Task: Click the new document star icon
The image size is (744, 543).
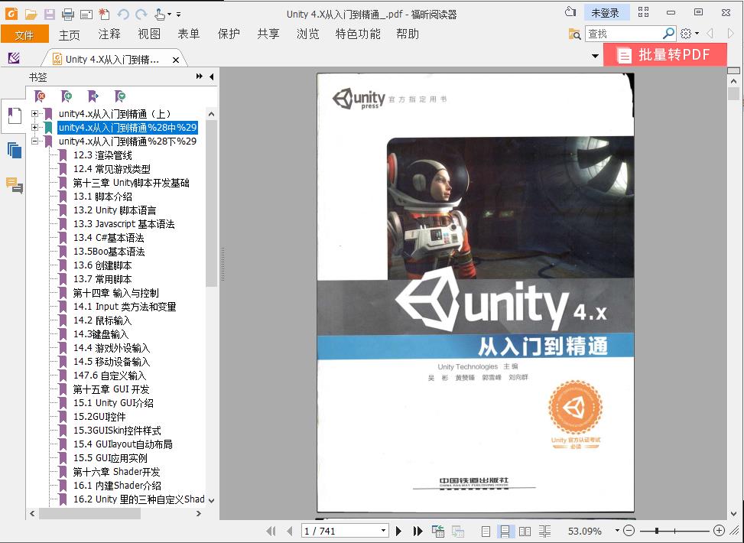Action: (104, 15)
